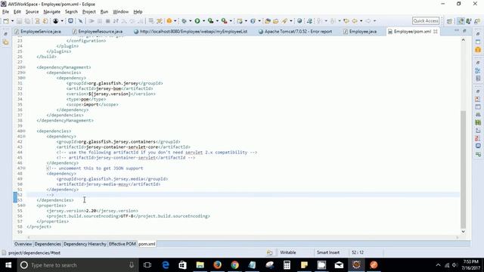Collapse the properties fold on line 54
Image resolution: width=484 pixels, height=272 pixels.
click(24, 206)
